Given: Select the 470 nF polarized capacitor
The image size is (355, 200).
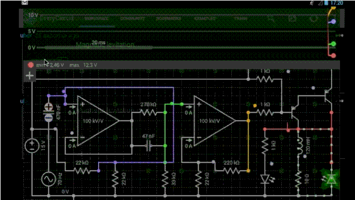Looking at the screenshot, I should (49, 112).
